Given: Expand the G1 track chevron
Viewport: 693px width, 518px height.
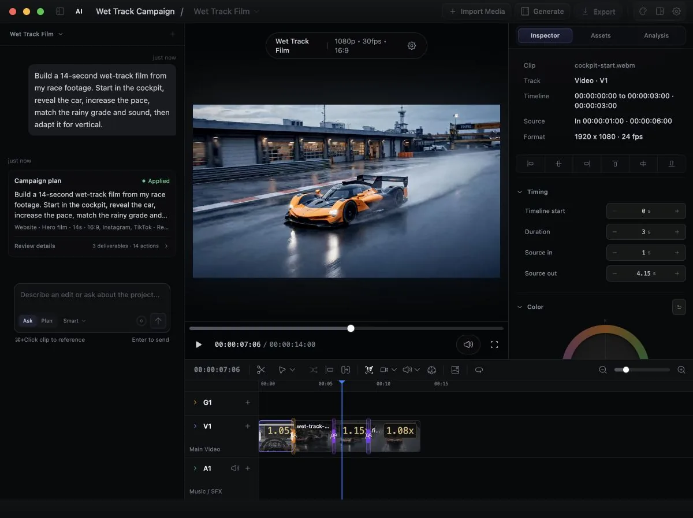Looking at the screenshot, I should (195, 402).
